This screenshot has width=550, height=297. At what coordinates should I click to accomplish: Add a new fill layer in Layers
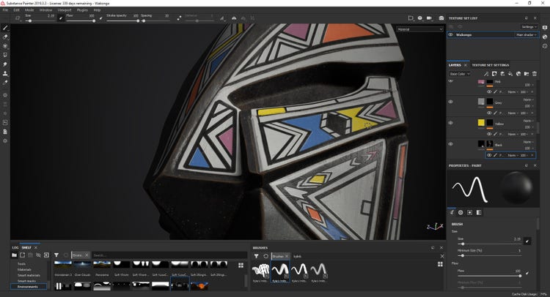pyautogui.click(x=510, y=74)
